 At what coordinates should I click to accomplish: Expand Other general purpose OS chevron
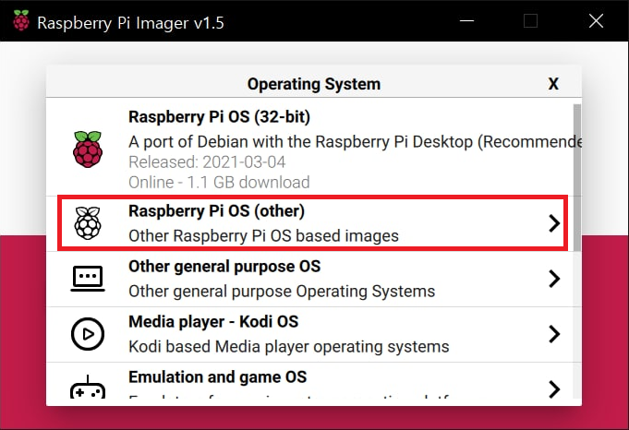point(554,279)
